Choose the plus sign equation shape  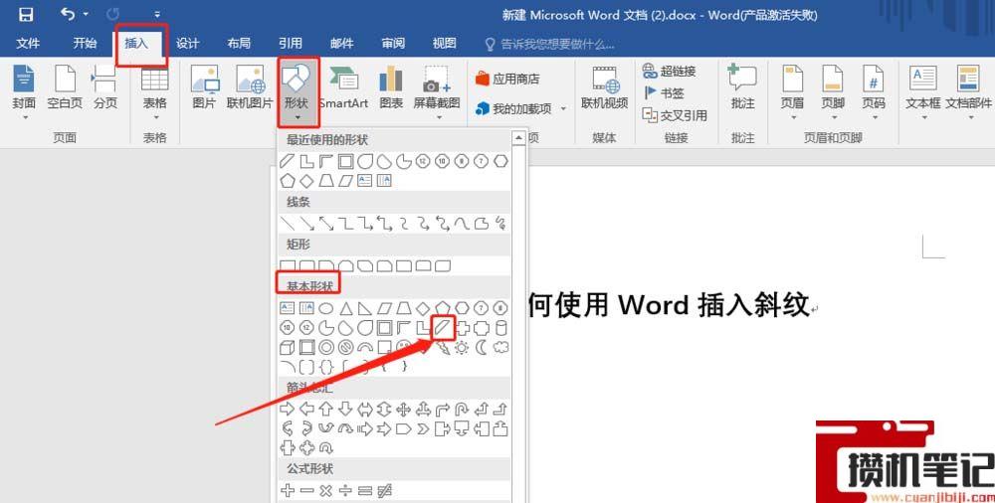(288, 490)
